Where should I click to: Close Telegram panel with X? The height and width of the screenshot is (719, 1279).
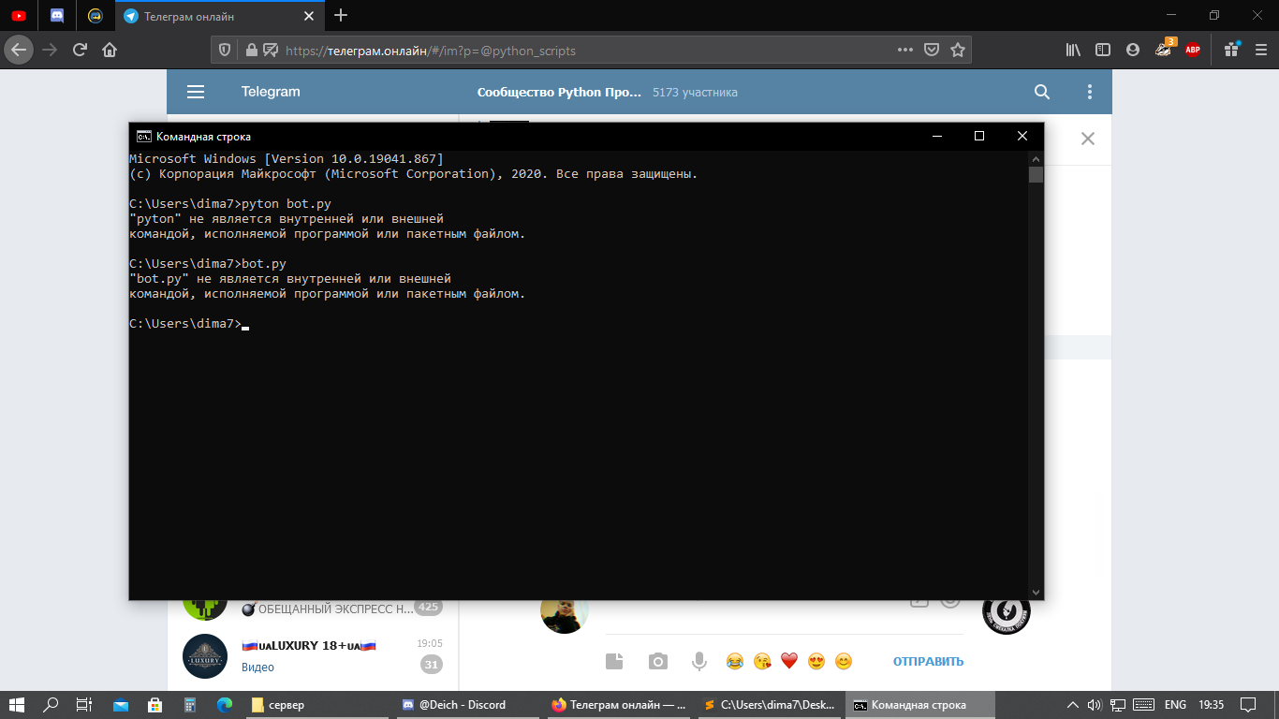(x=1088, y=139)
